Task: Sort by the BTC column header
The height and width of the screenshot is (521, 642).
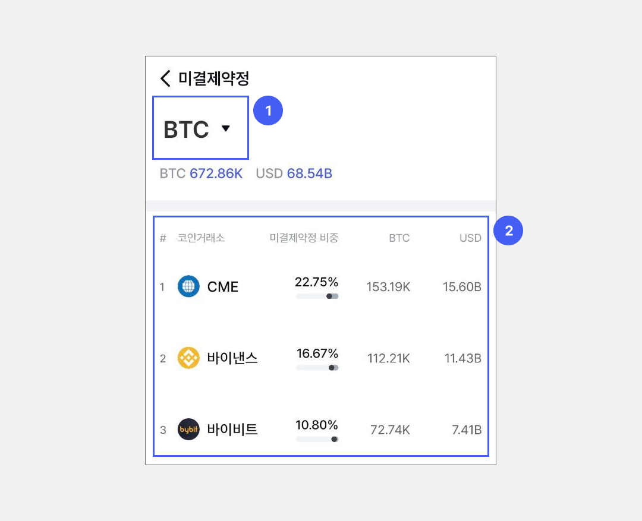Action: (399, 238)
